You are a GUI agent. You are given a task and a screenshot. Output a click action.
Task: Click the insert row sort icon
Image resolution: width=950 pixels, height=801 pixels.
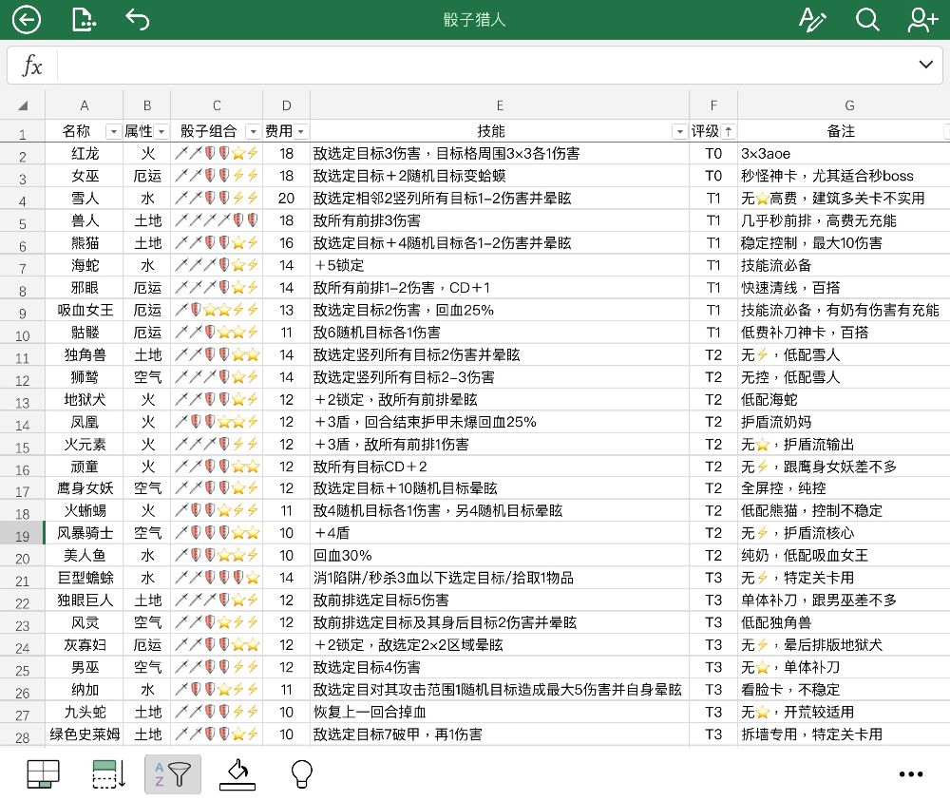click(108, 774)
